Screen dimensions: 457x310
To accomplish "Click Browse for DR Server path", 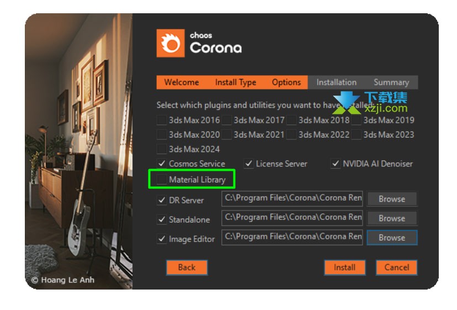I will 392,199.
